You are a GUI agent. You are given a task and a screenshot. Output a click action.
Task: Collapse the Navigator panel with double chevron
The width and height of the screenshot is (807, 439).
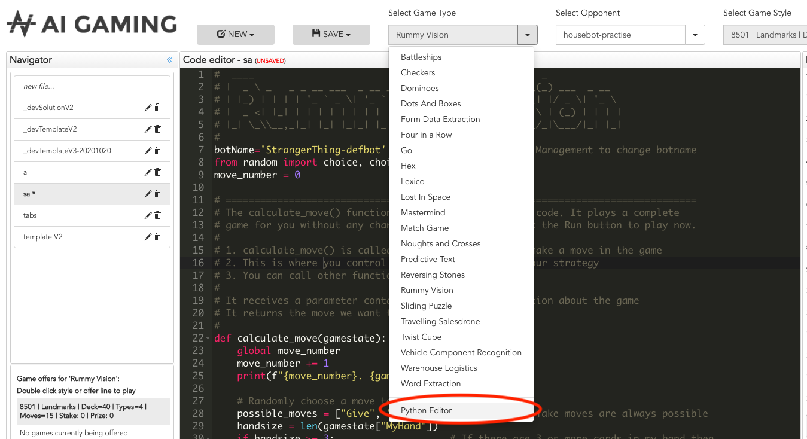pos(169,60)
